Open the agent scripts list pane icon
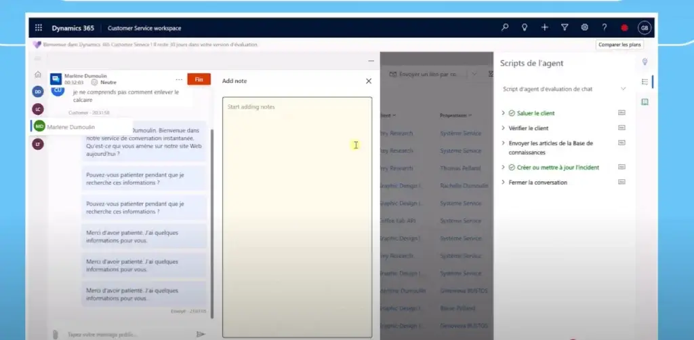Screen dimensions: 694x340 click(645, 82)
